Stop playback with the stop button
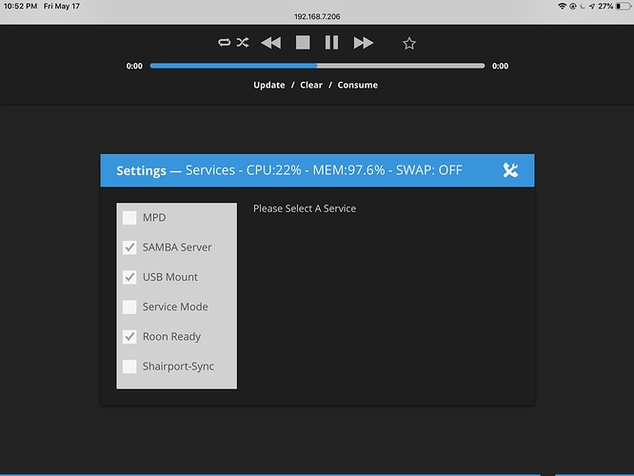This screenshot has width=634, height=476. coord(303,43)
